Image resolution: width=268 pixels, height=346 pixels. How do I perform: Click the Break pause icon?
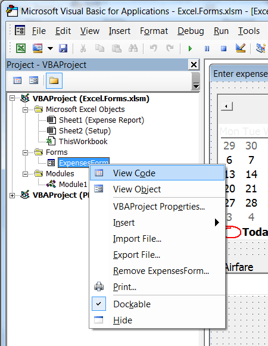207,48
